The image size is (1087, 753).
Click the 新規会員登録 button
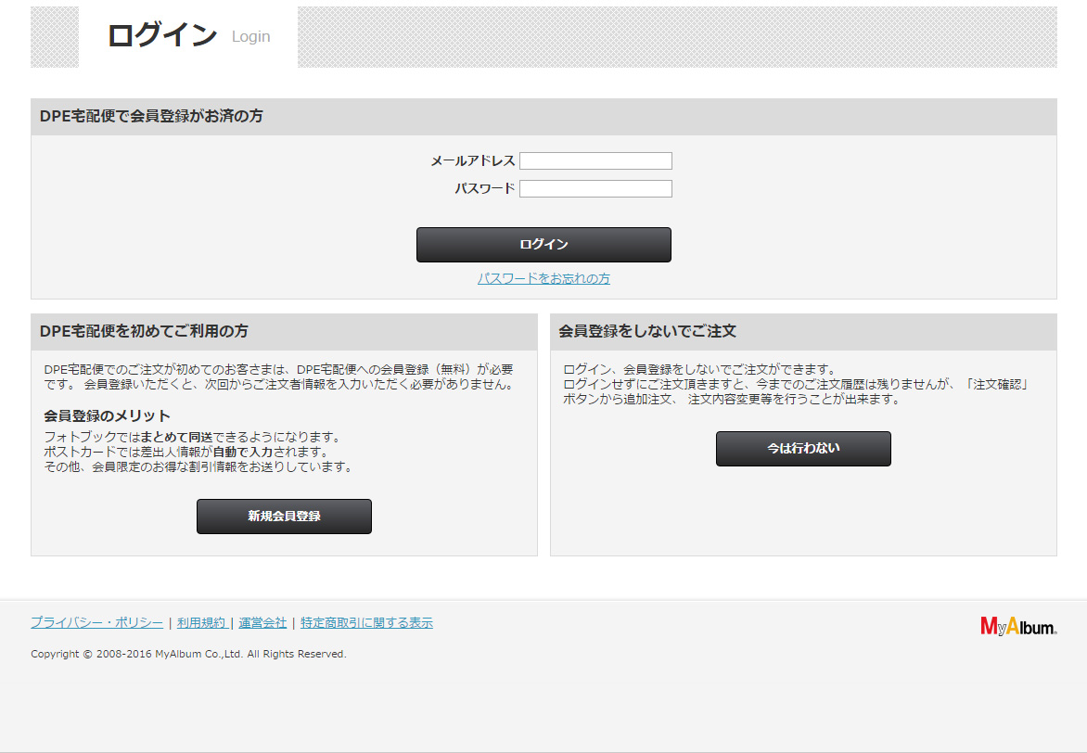284,517
